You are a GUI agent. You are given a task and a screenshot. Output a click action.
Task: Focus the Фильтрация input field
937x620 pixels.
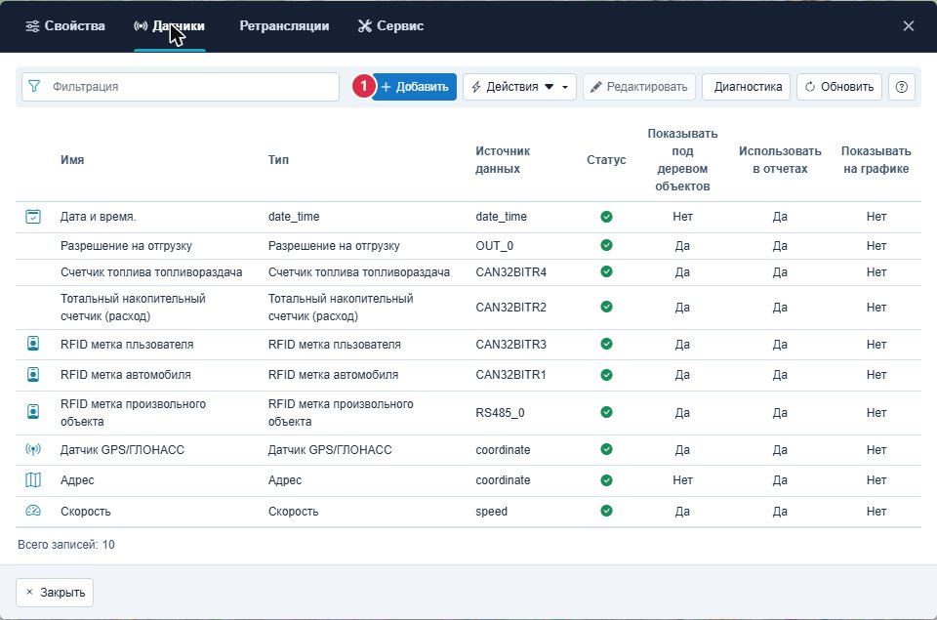pyautogui.click(x=181, y=87)
